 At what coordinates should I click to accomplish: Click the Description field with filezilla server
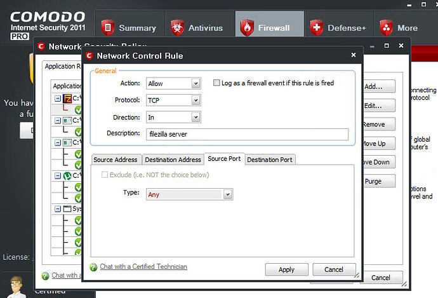247,134
